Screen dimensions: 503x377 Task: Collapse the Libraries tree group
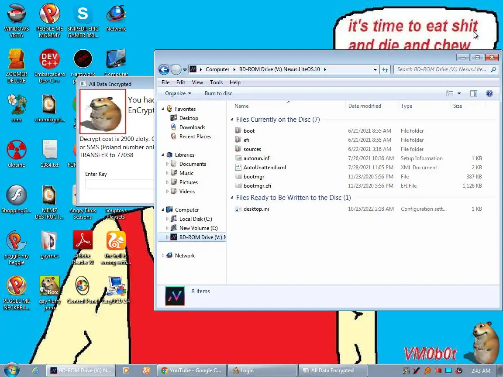tap(163, 155)
